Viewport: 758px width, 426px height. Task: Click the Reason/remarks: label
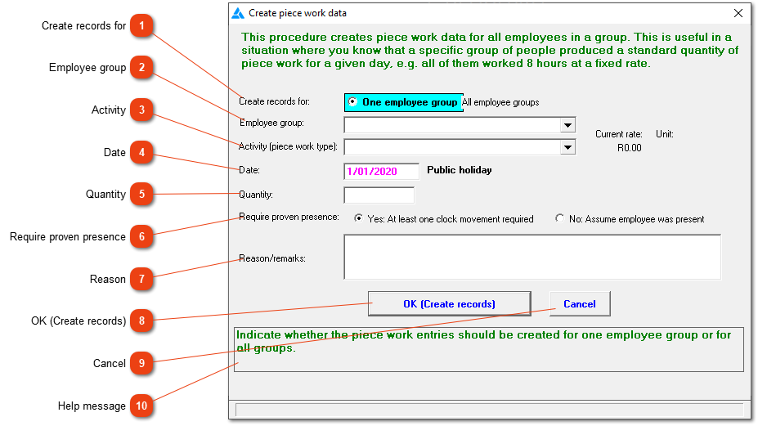point(272,258)
